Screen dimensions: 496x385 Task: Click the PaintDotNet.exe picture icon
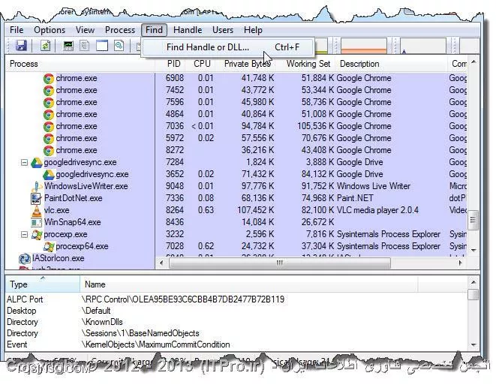[36, 199]
